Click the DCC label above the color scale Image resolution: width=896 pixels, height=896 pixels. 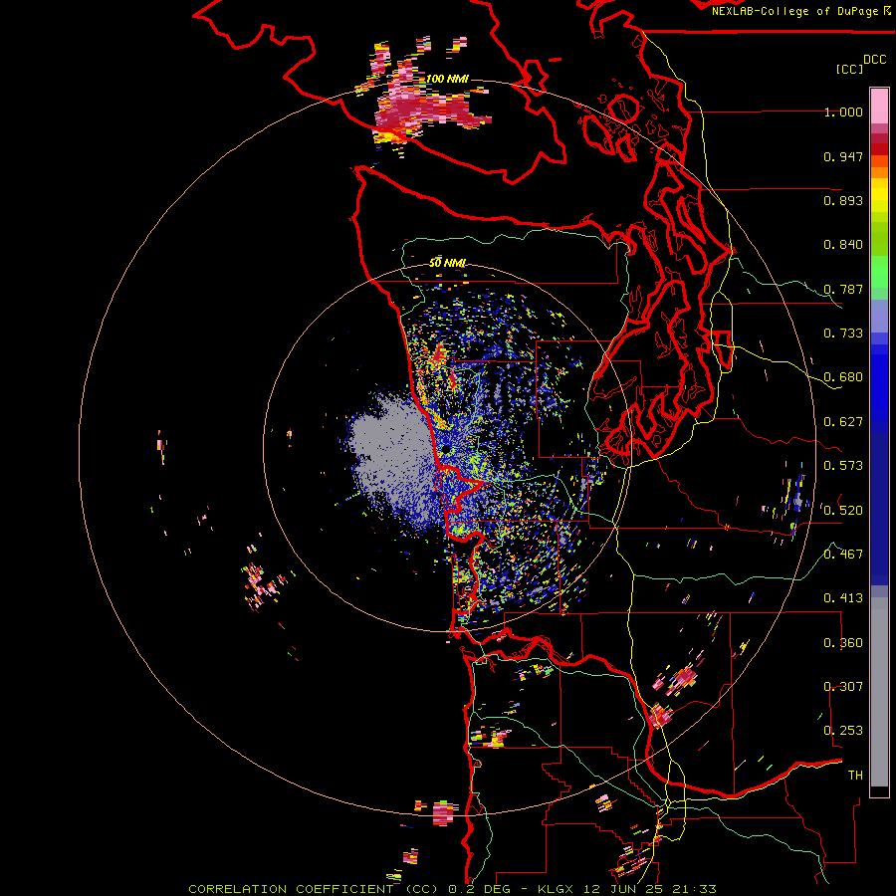(x=874, y=60)
